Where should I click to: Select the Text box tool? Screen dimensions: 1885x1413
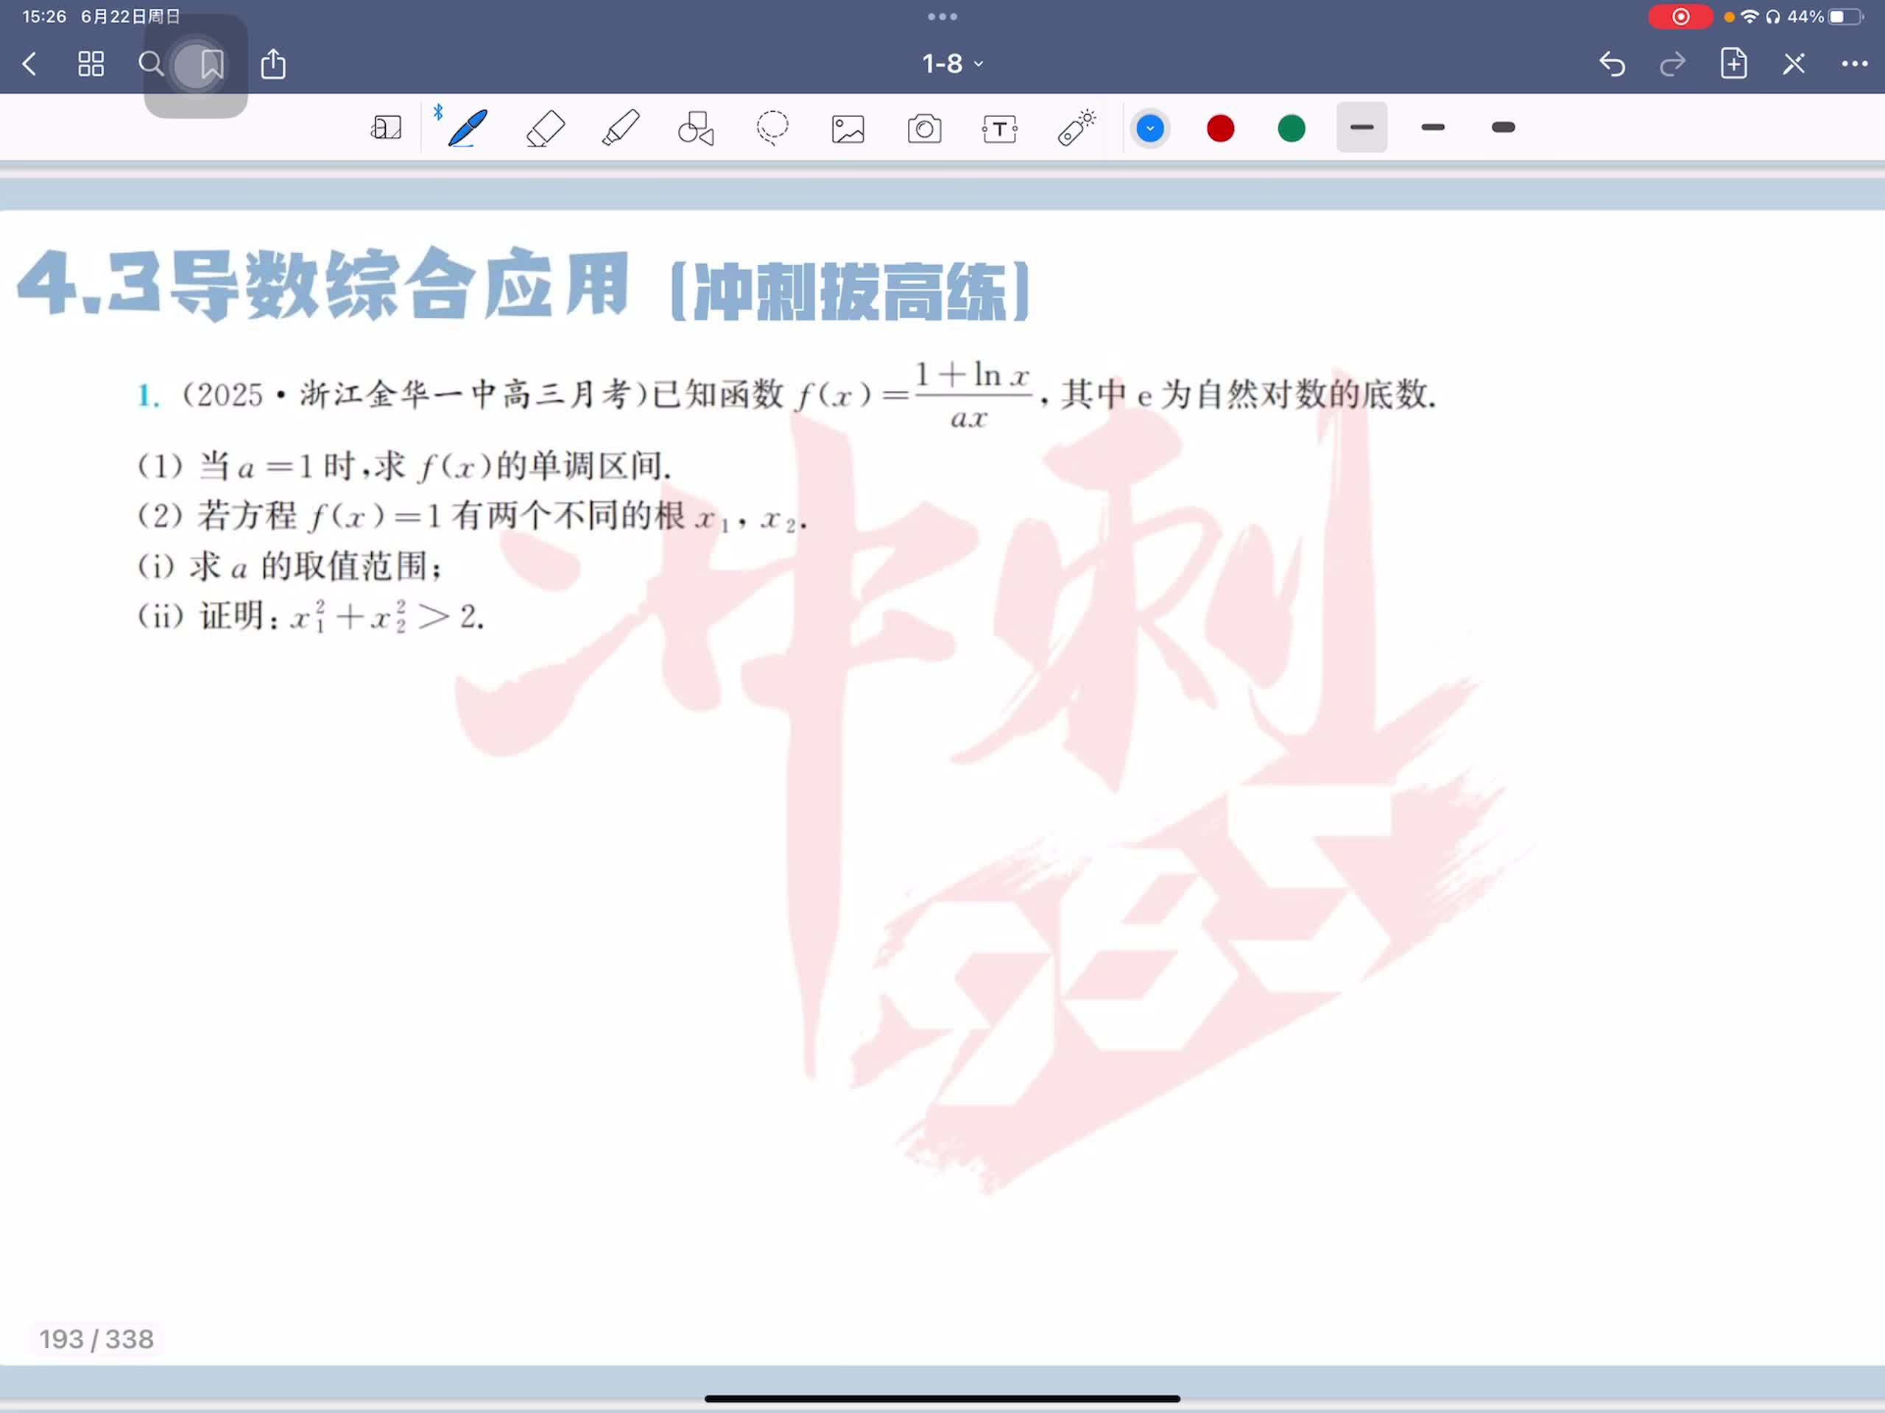click(x=1000, y=129)
